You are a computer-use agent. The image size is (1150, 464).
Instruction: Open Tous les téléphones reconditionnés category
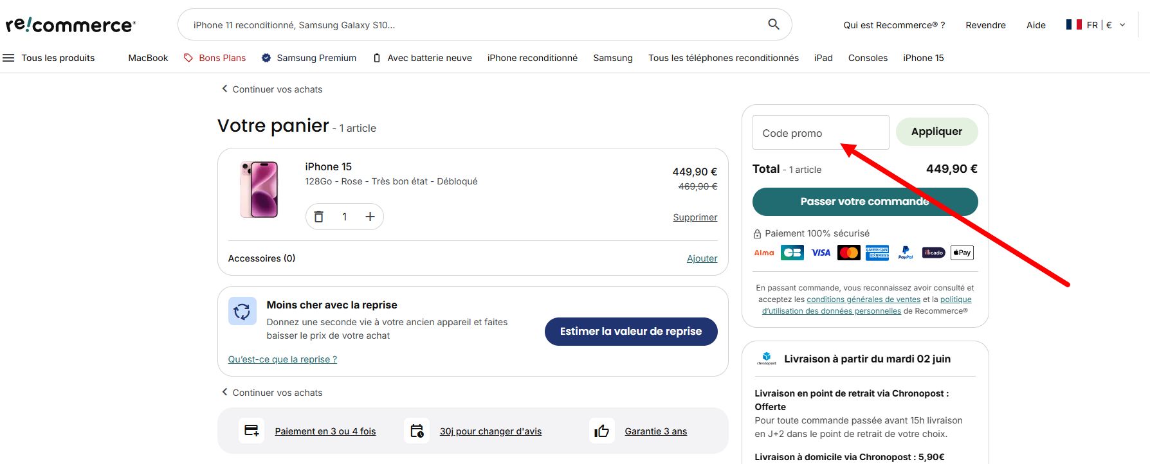coord(724,58)
